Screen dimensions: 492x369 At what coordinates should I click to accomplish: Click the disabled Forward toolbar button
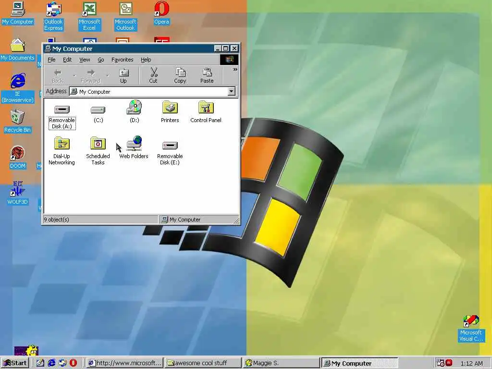(90, 75)
